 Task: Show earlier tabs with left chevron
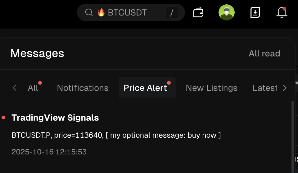[x=15, y=88]
